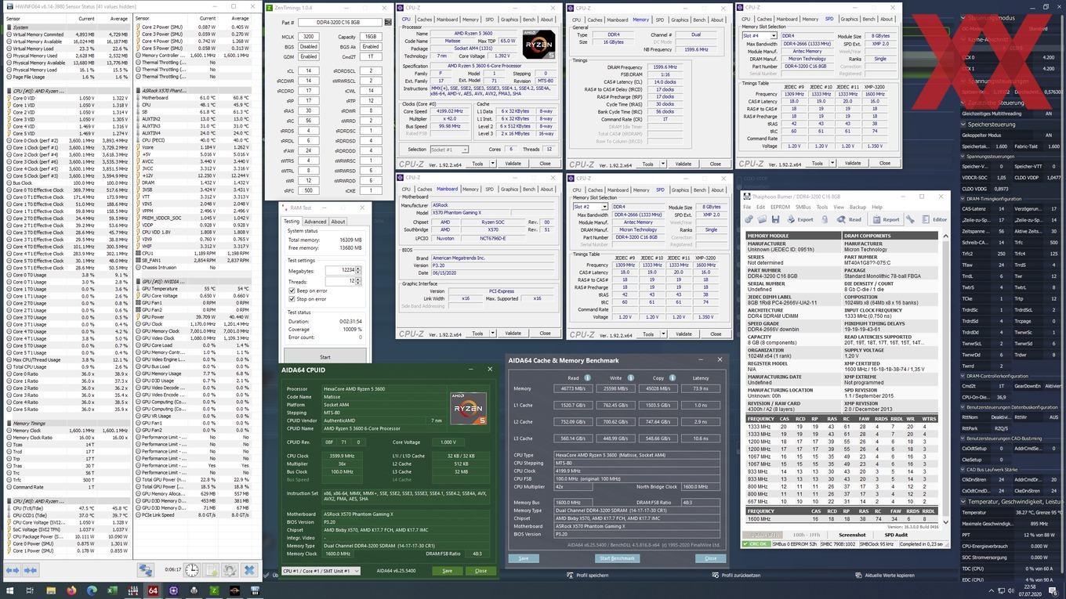Screen dimensions: 1066x599
Task: Click Start button in RAM Test
Action: [325, 357]
